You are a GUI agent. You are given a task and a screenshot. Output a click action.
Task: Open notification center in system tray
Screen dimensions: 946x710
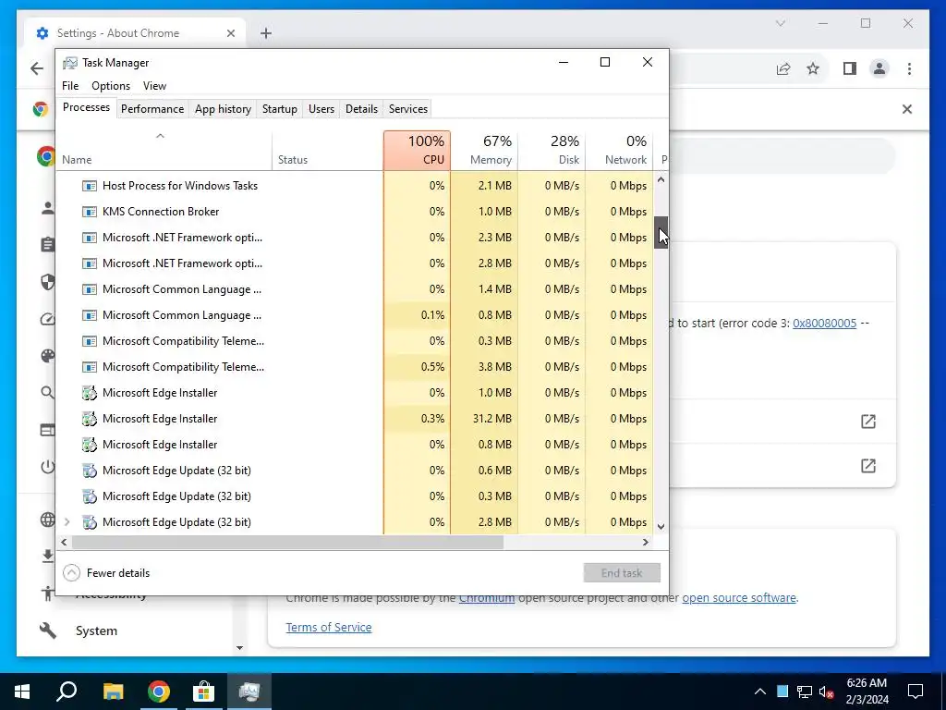click(x=916, y=692)
